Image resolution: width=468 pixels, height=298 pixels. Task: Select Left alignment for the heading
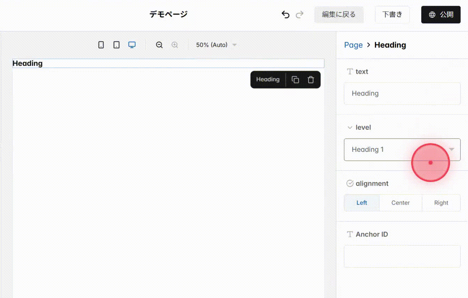click(x=361, y=202)
